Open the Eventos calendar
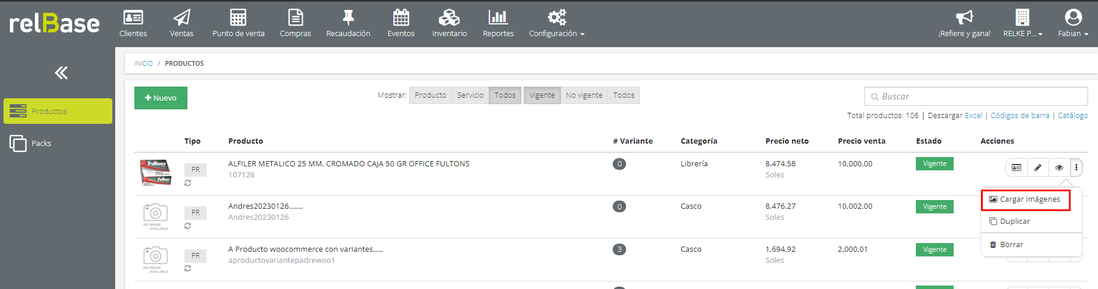 (401, 23)
